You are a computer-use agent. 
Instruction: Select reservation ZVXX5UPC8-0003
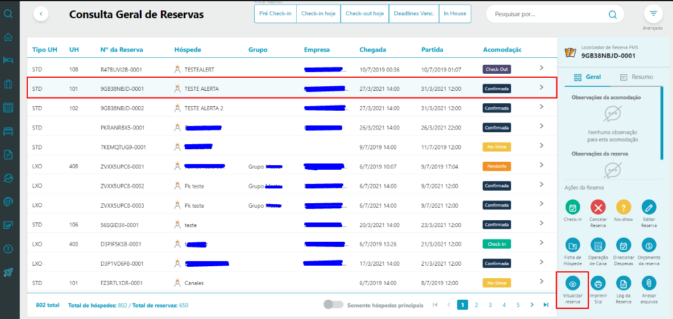[122, 205]
